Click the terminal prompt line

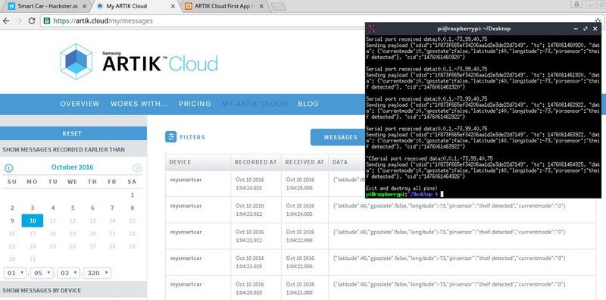405,194
